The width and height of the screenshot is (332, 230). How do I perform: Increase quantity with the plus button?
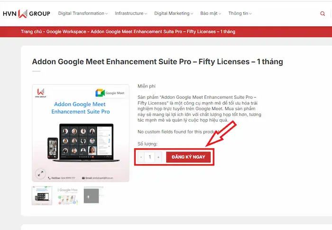(158, 157)
